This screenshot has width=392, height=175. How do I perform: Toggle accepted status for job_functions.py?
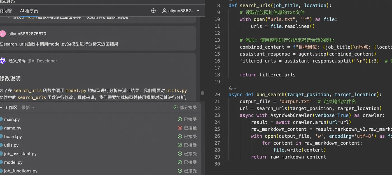[x=187, y=171]
